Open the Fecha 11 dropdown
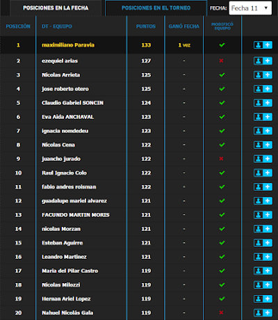 (x=250, y=8)
